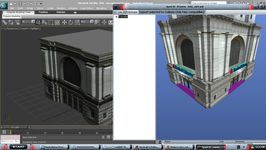266x150 pixels.
Task: Activate the Select and Scale tool
Action: coord(77,22)
